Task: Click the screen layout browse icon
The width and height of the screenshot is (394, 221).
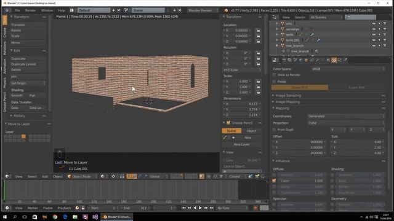Action: (x=72, y=10)
